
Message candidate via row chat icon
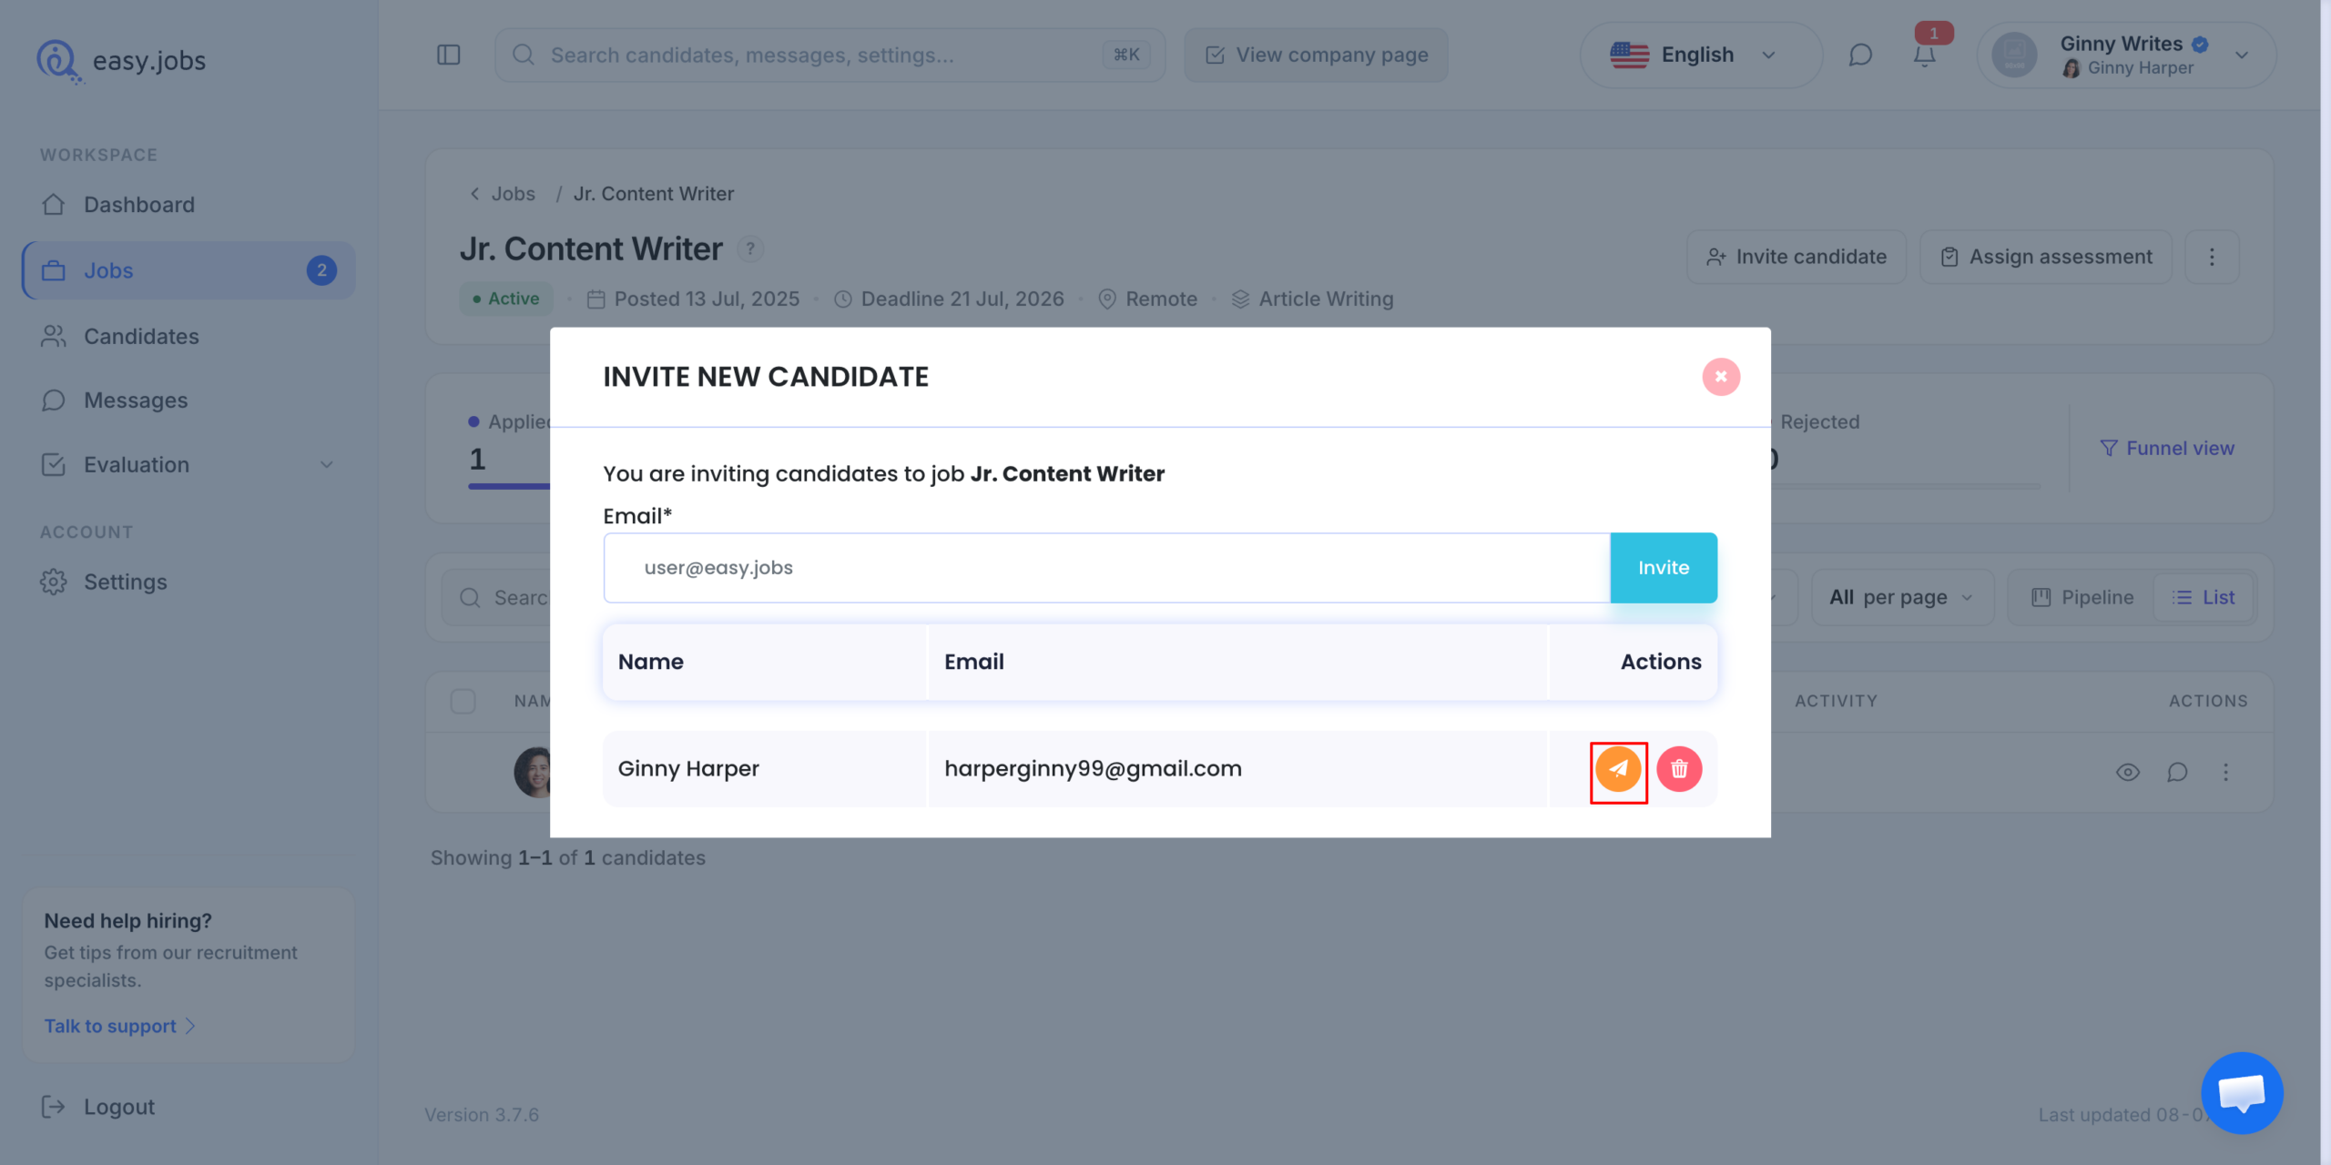[x=2177, y=773]
